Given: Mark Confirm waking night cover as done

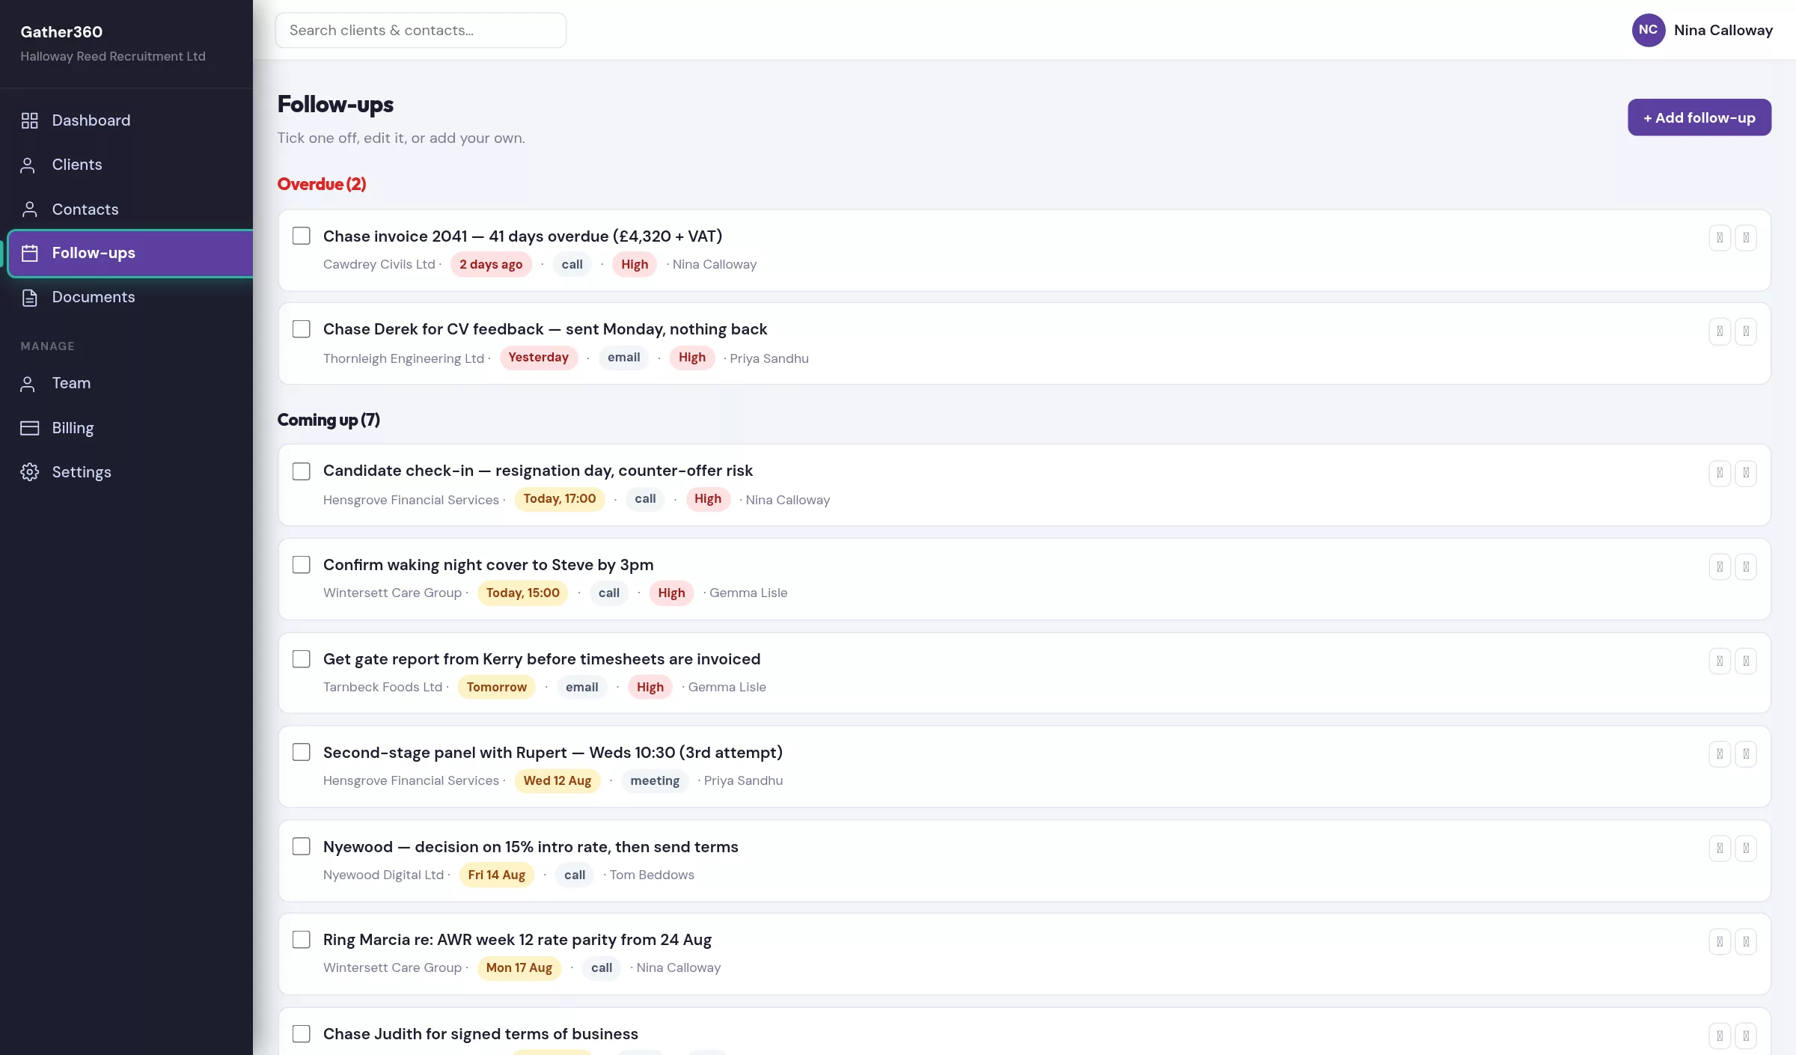Looking at the screenshot, I should pyautogui.click(x=301, y=565).
